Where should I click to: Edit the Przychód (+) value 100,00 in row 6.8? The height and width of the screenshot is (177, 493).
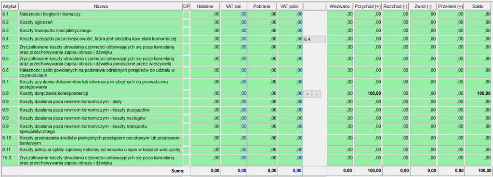tap(368, 94)
